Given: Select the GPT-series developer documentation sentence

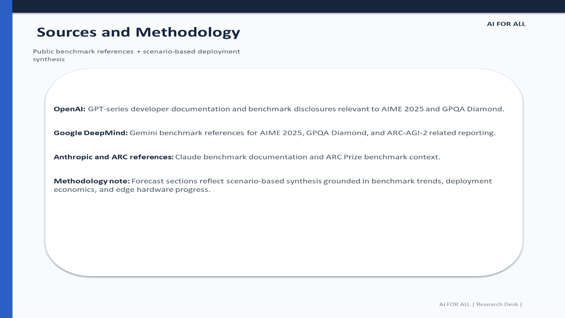Looking at the screenshot, I should (x=296, y=109).
